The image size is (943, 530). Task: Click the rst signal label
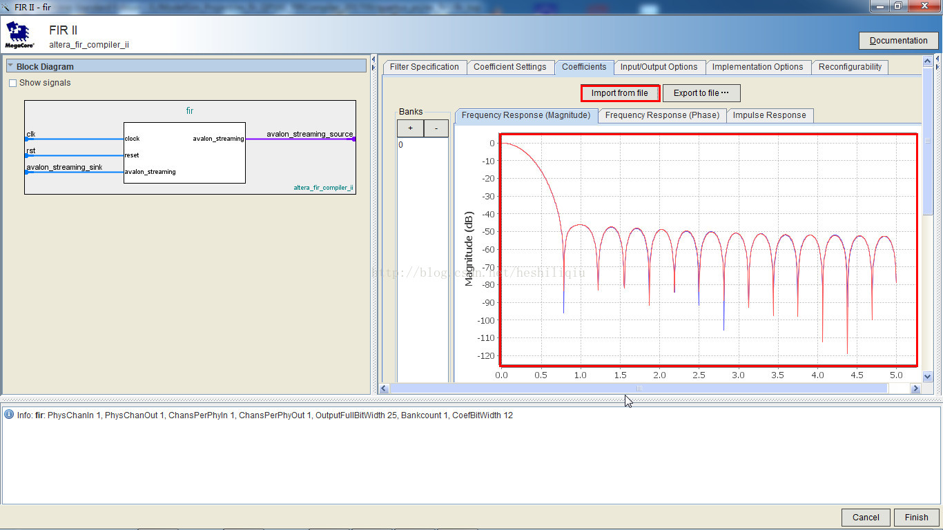(31, 150)
